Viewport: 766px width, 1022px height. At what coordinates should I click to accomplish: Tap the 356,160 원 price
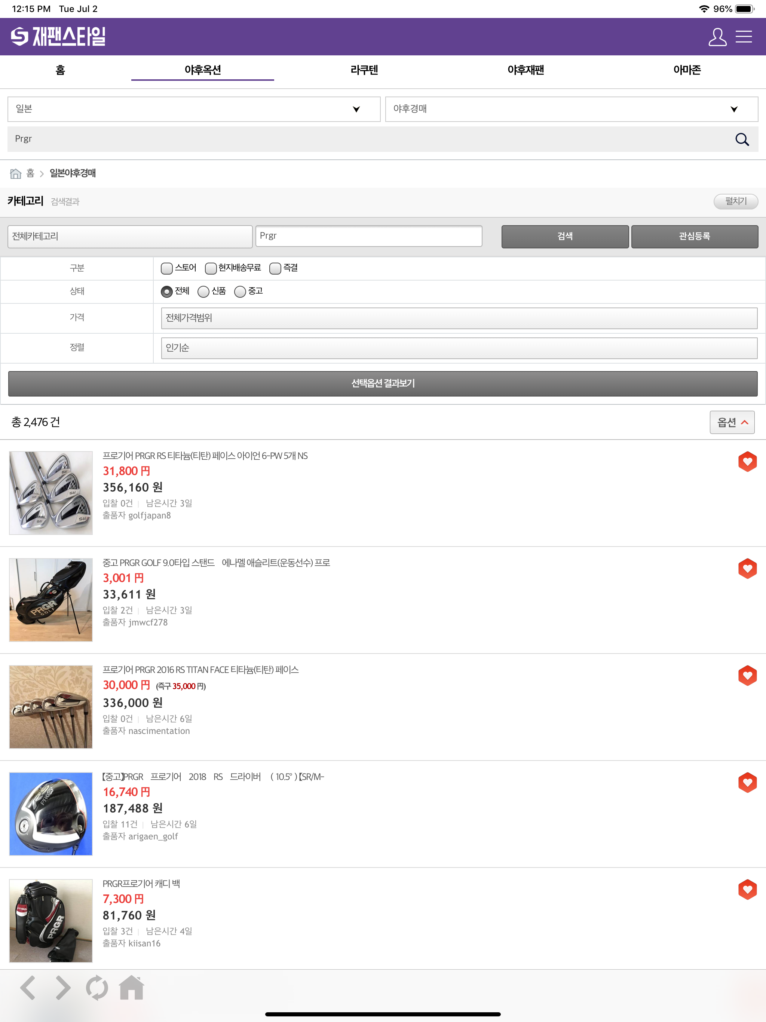[x=133, y=487]
